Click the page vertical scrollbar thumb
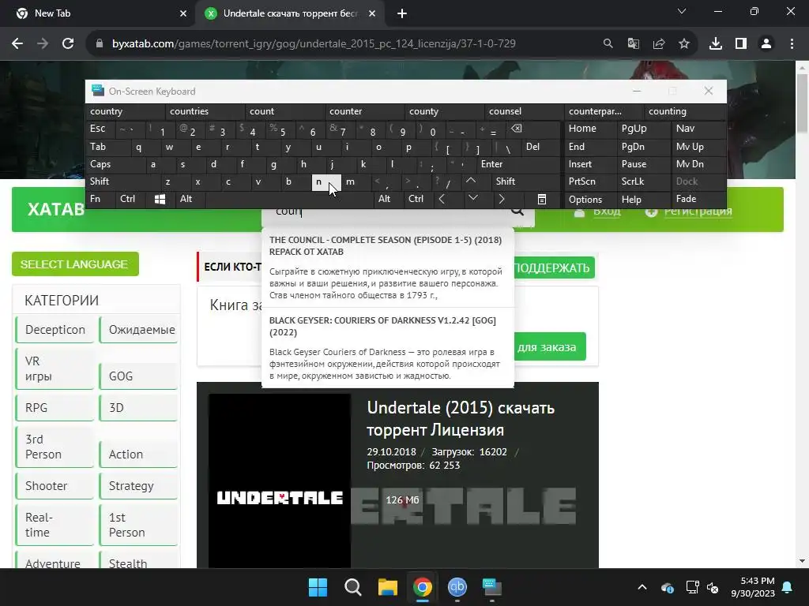 click(802, 103)
